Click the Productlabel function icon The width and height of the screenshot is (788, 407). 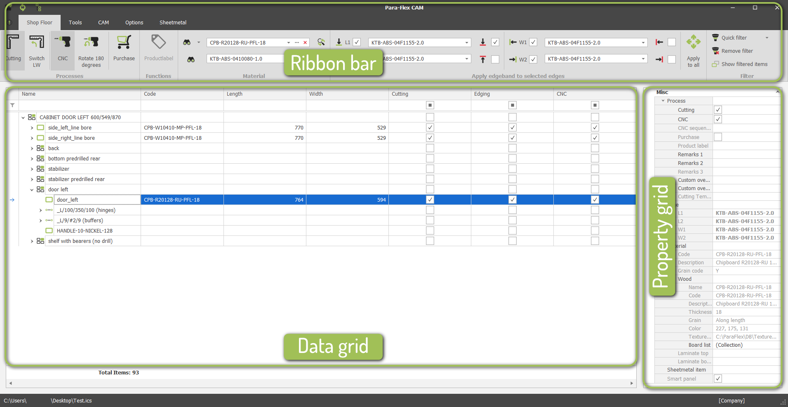click(158, 46)
